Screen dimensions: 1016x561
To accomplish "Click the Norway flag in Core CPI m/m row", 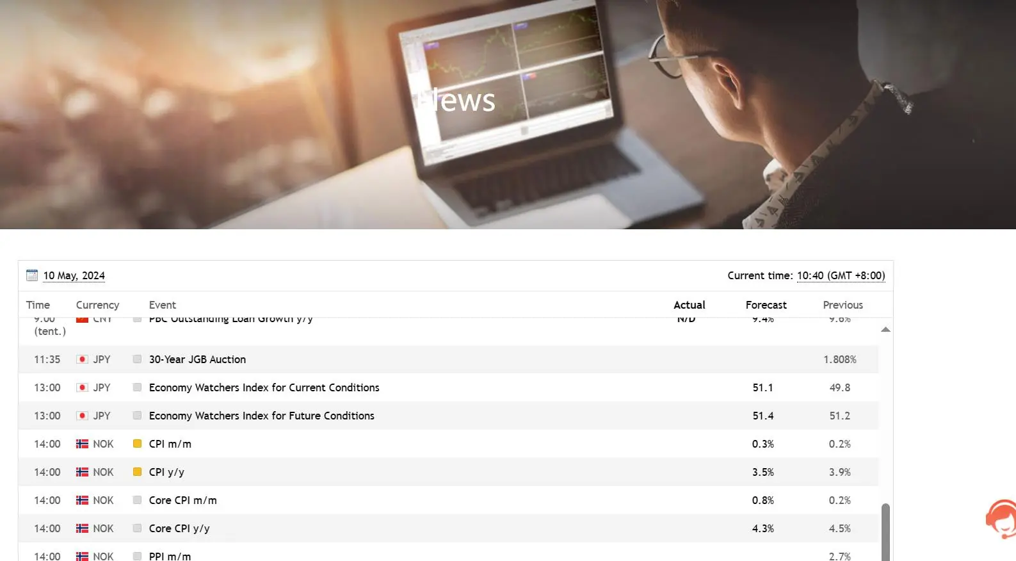I will coord(82,500).
